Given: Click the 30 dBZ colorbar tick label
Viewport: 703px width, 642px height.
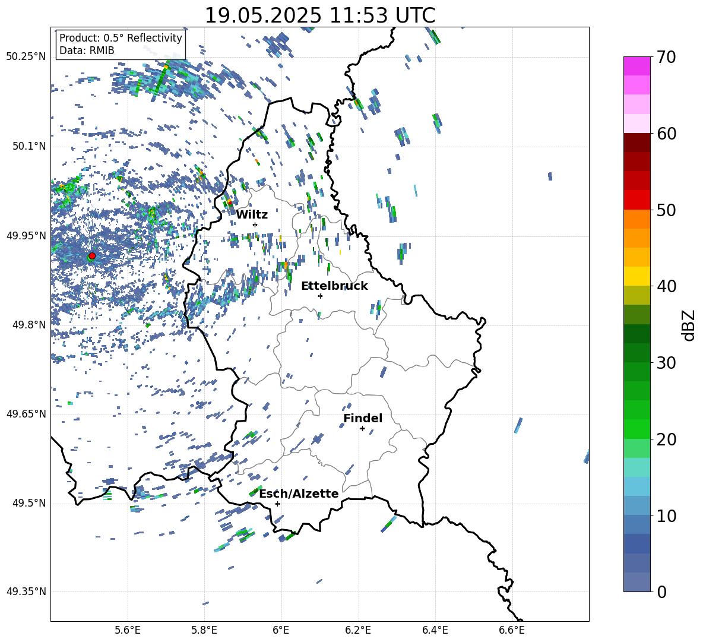Looking at the screenshot, I should tap(666, 363).
